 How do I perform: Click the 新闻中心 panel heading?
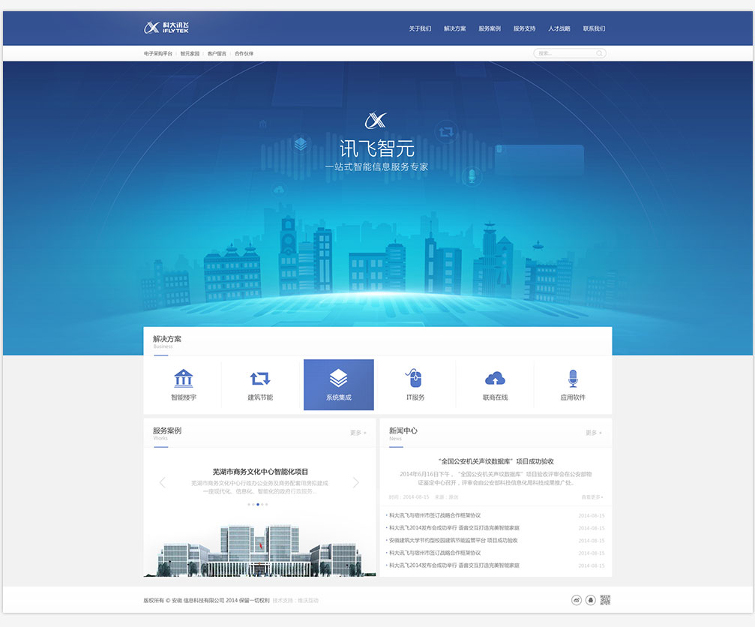pyautogui.click(x=403, y=430)
